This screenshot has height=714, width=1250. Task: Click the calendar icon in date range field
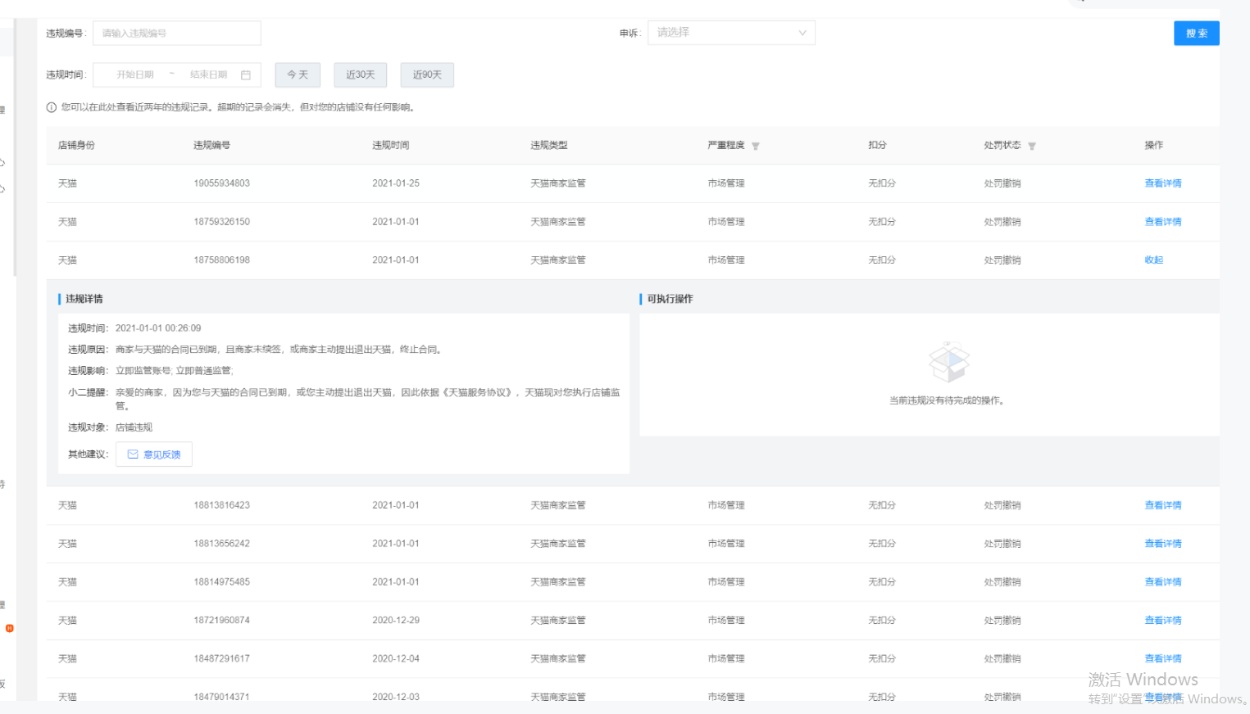(x=245, y=75)
